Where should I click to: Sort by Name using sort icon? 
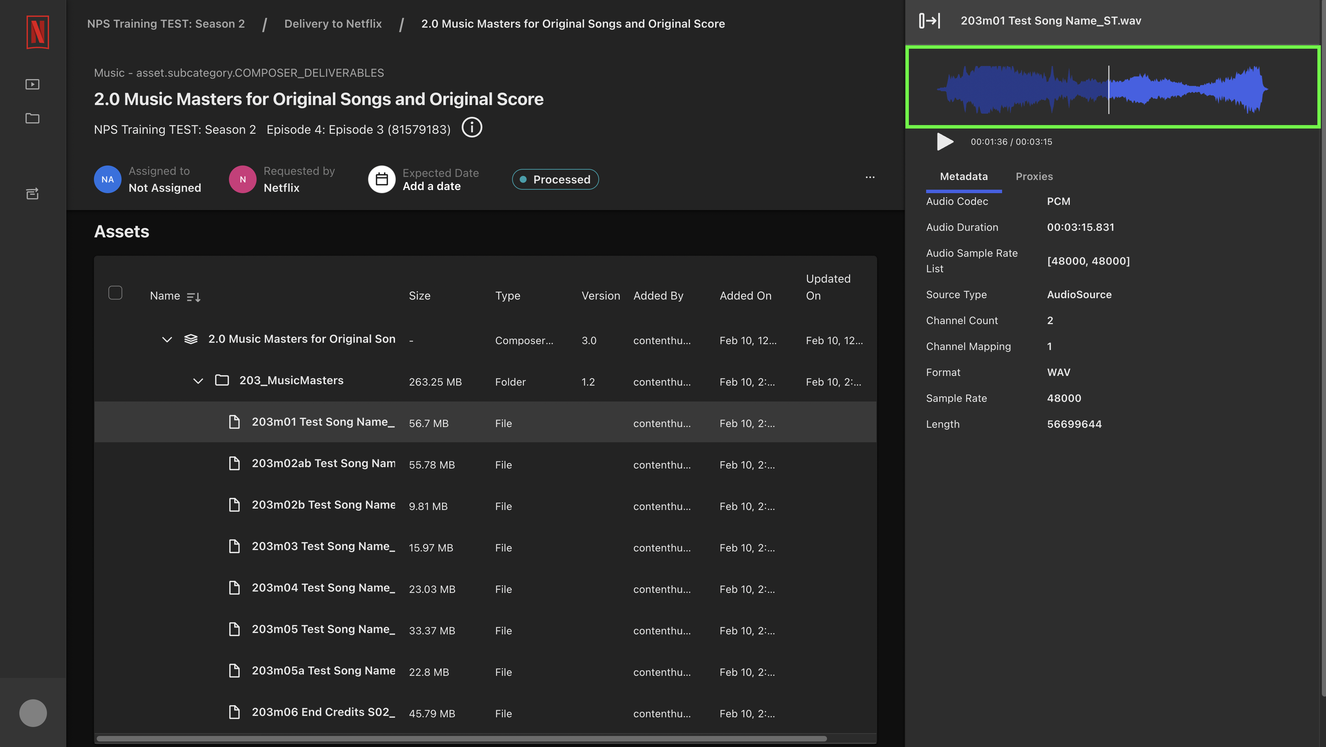click(x=193, y=297)
